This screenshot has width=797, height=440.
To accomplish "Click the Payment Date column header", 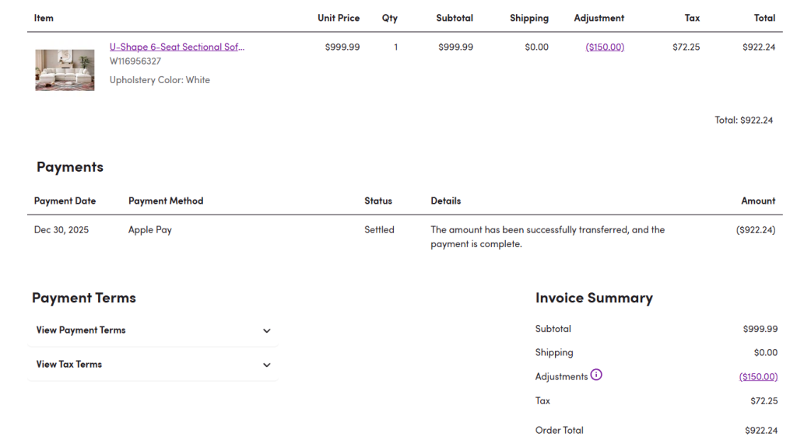I will 65,201.
